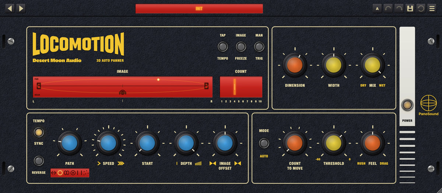Click the DRY/WET MIX knob
The height and width of the screenshot is (193, 442).
click(372, 65)
